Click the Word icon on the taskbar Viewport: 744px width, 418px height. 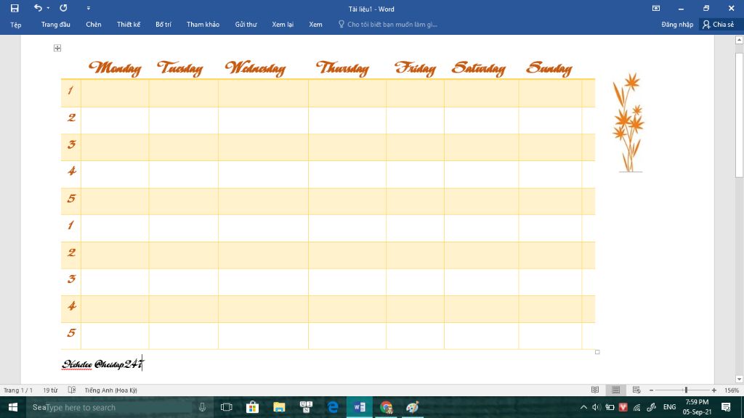coord(359,407)
